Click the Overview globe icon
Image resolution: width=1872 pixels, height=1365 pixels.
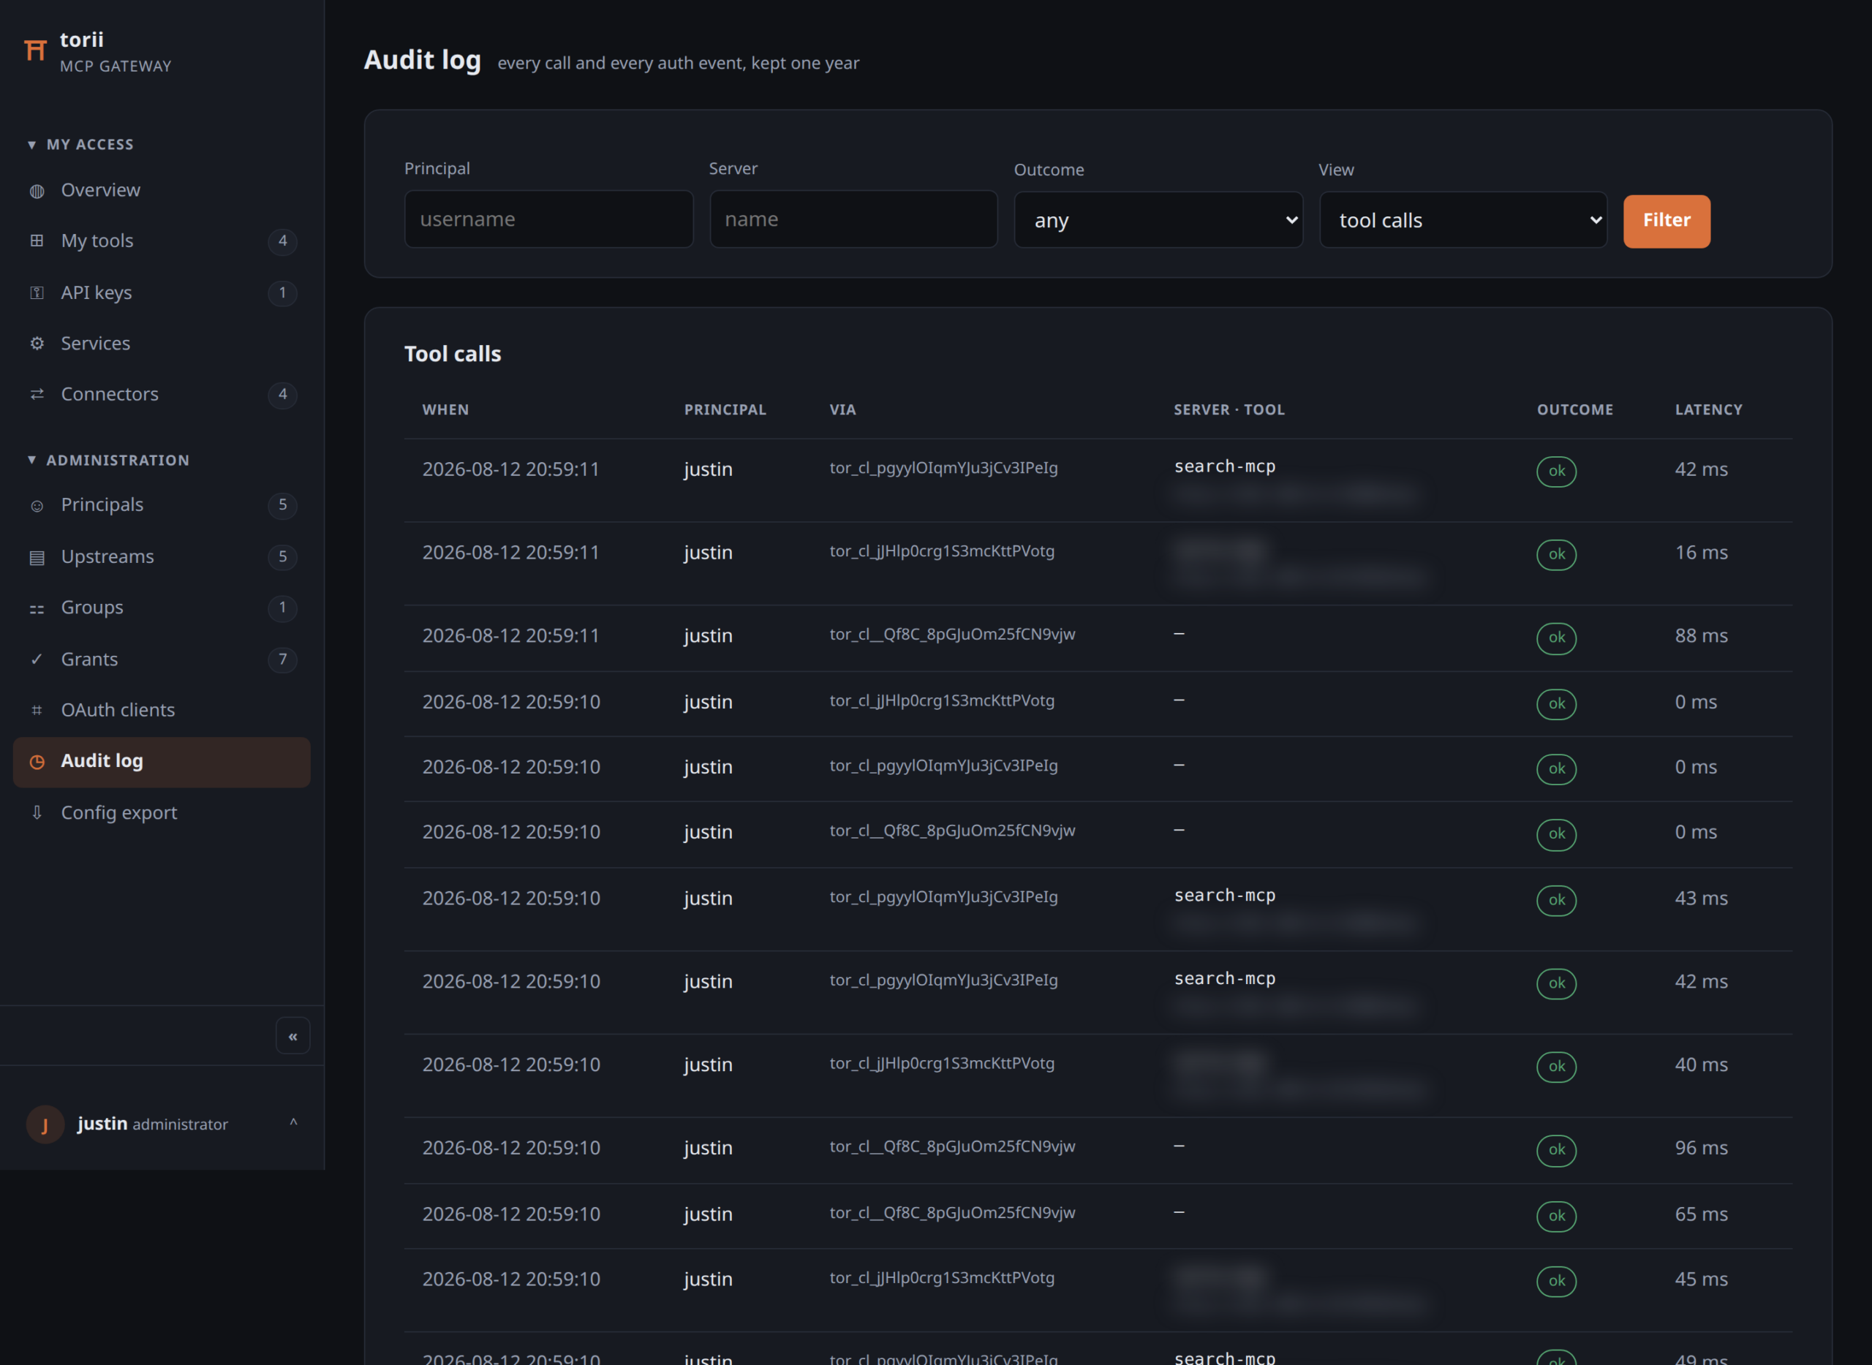37,191
